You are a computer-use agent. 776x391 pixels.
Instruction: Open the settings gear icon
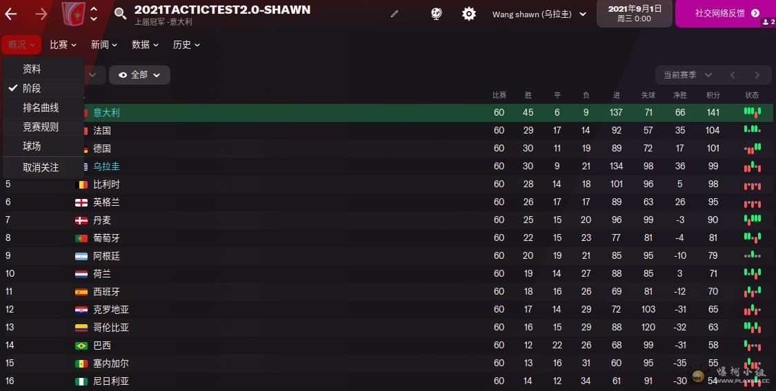(x=469, y=14)
